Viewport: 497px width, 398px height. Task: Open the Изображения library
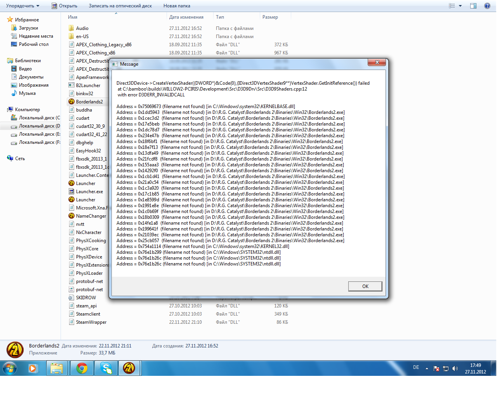coord(34,85)
